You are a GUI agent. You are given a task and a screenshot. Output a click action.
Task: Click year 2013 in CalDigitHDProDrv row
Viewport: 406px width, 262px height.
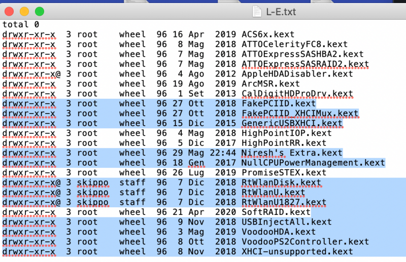pos(225,94)
